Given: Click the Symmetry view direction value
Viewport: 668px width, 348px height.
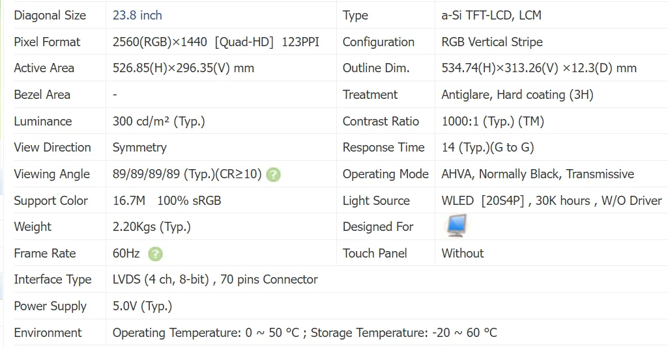Looking at the screenshot, I should coord(139,148).
